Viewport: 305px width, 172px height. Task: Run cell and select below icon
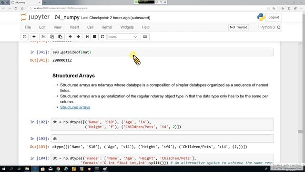(87, 37)
